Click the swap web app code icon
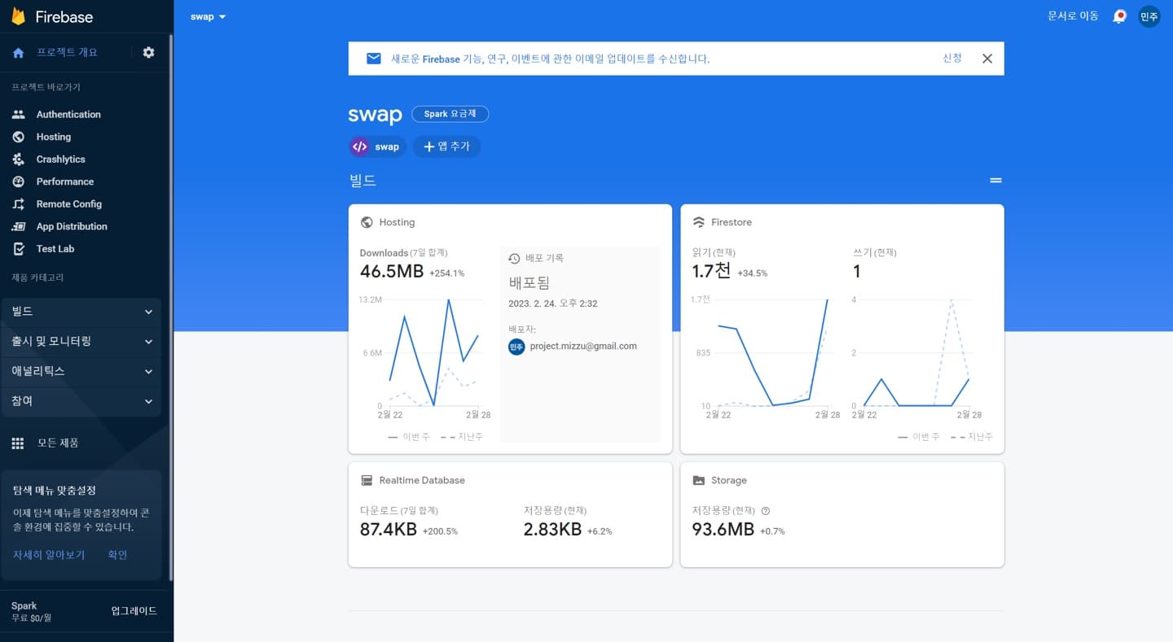The height and width of the screenshot is (642, 1173). point(359,147)
